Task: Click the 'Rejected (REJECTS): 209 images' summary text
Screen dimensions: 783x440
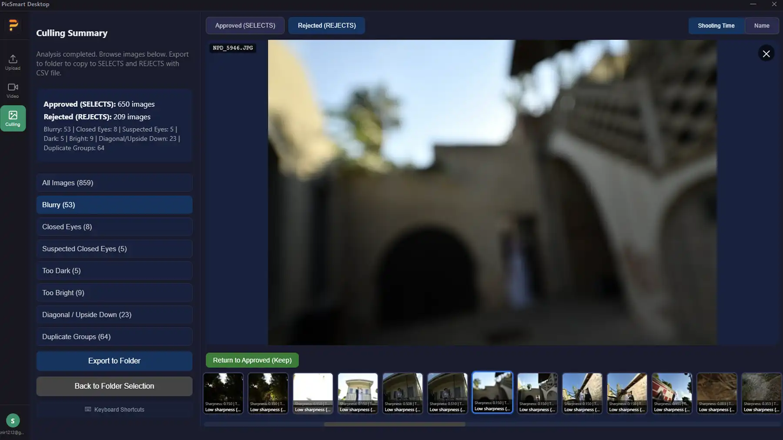Action: pos(97,117)
